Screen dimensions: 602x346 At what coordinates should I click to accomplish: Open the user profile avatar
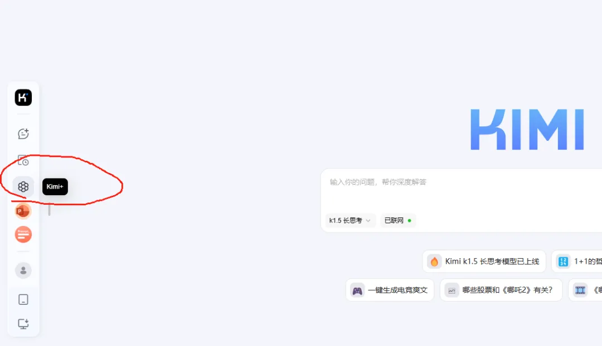[x=23, y=270]
